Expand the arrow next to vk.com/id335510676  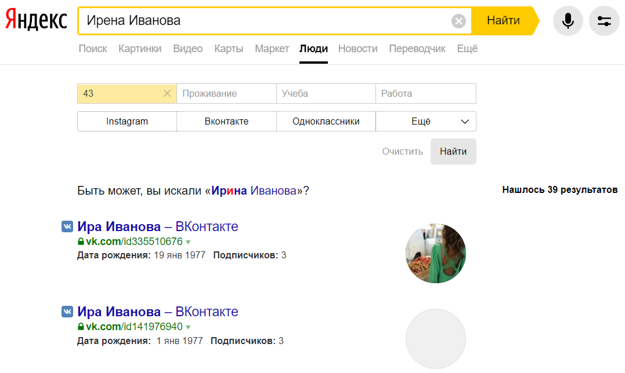[x=188, y=242]
